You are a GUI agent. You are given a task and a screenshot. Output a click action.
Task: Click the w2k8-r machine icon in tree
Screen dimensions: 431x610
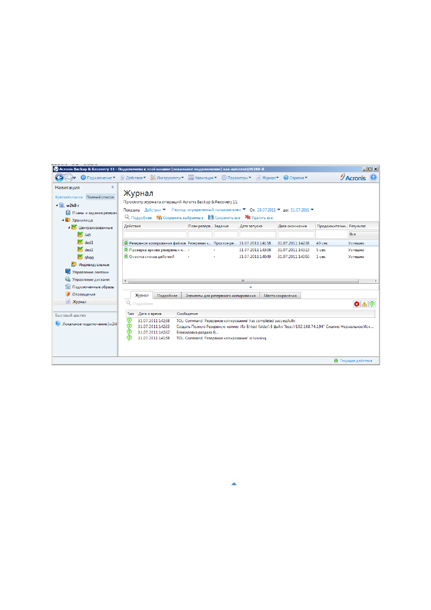62,205
